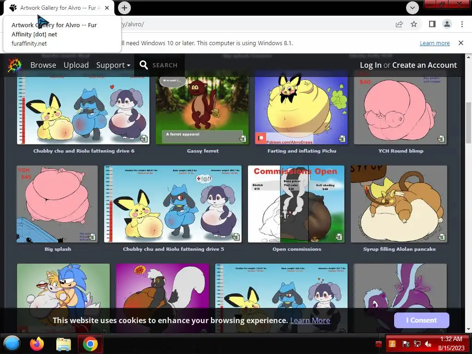Launch Firefox from the taskbar
Screen dimensions: 472x354
(x=37, y=344)
